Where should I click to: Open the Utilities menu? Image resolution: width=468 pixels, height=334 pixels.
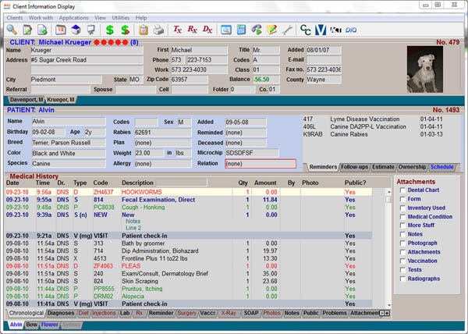[121, 18]
